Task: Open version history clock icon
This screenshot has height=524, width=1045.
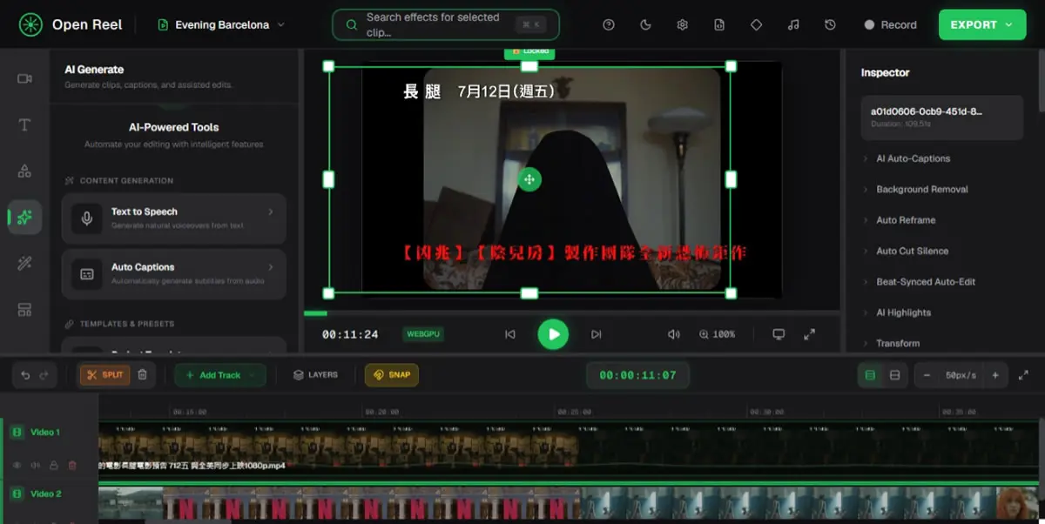Action: [x=830, y=24]
